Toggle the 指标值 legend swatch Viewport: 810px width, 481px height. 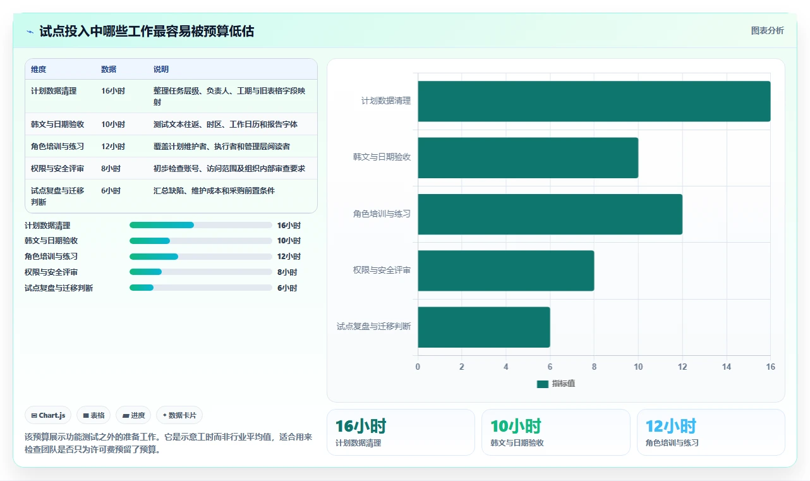click(542, 384)
